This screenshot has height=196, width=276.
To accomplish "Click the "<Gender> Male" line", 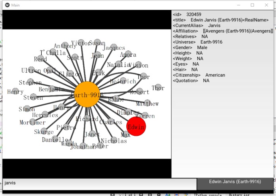I will 190,48.
